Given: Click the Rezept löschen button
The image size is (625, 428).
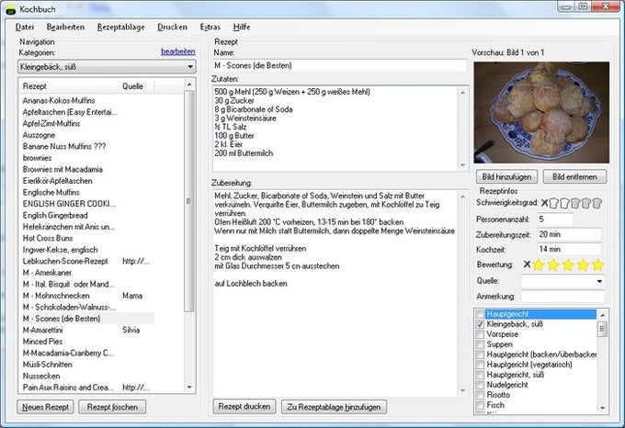Looking at the screenshot, I should 112,407.
